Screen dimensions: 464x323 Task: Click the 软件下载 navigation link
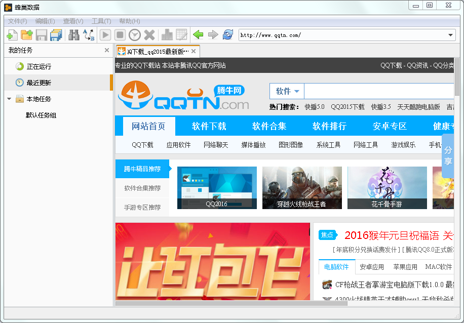click(x=209, y=126)
